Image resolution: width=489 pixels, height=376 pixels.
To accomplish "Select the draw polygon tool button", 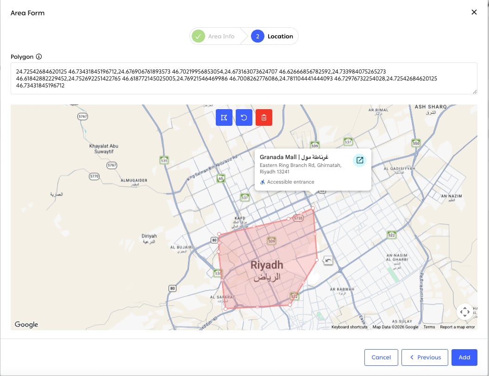I will tap(224, 117).
